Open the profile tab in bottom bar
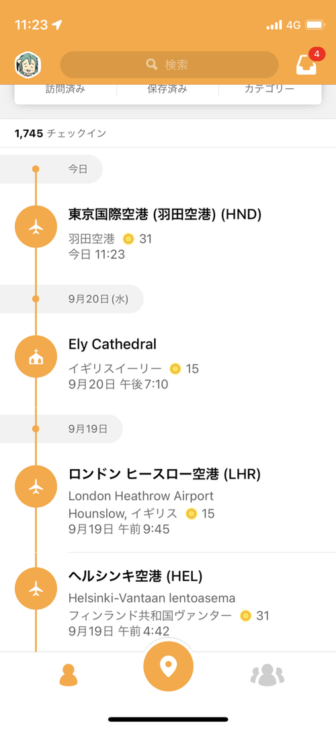Screen dimensions: 336x729 coord(69,675)
